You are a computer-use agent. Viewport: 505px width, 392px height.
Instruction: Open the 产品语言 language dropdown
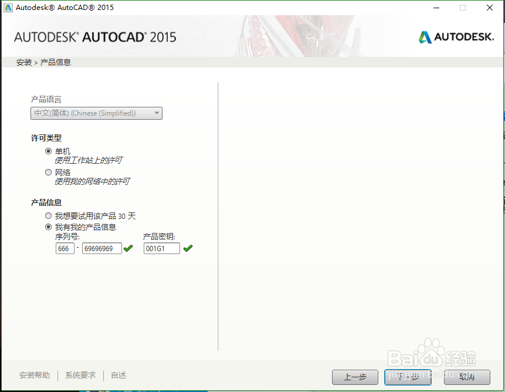(x=96, y=113)
